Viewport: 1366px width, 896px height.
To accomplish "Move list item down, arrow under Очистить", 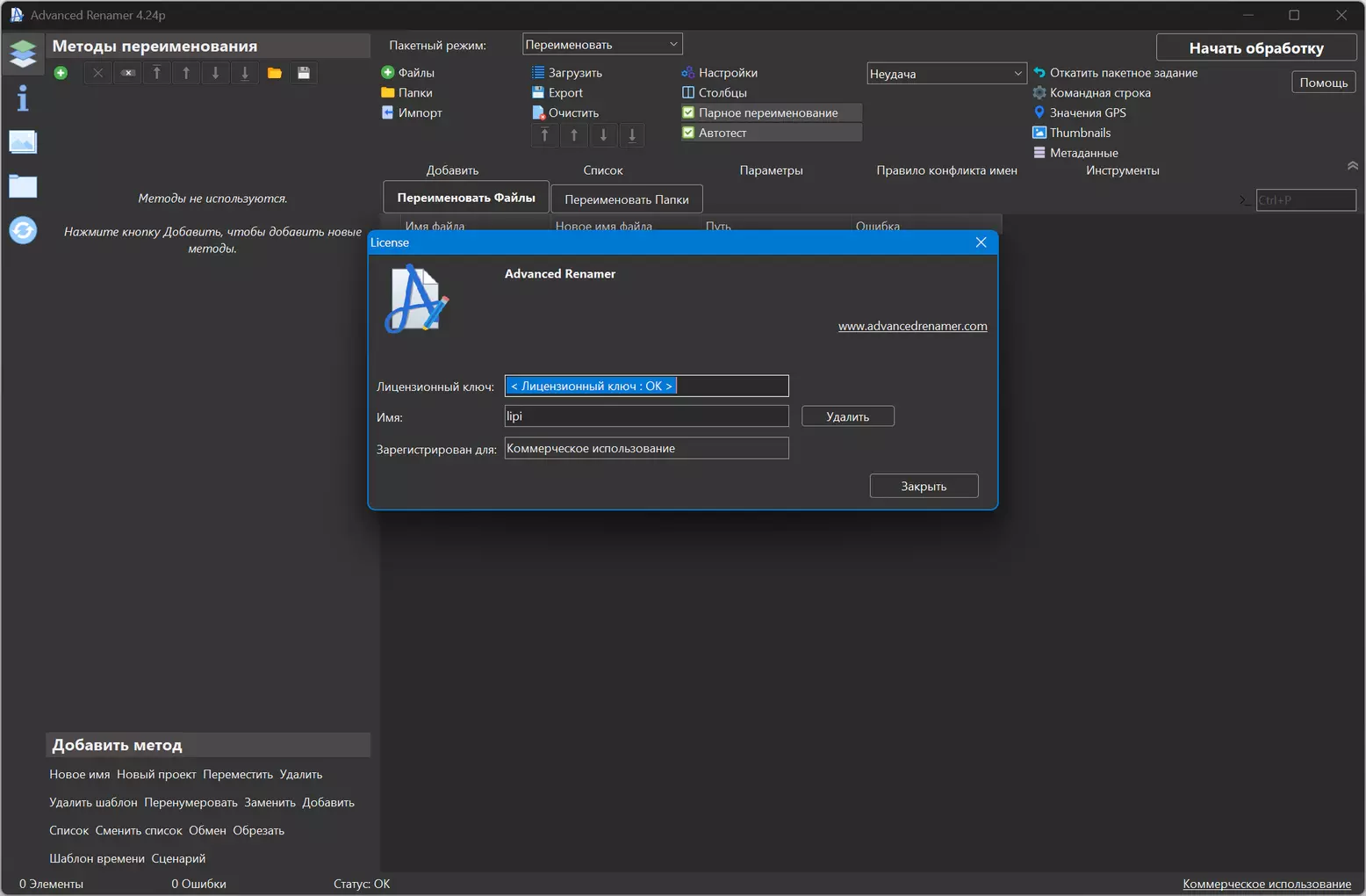I will pos(603,134).
